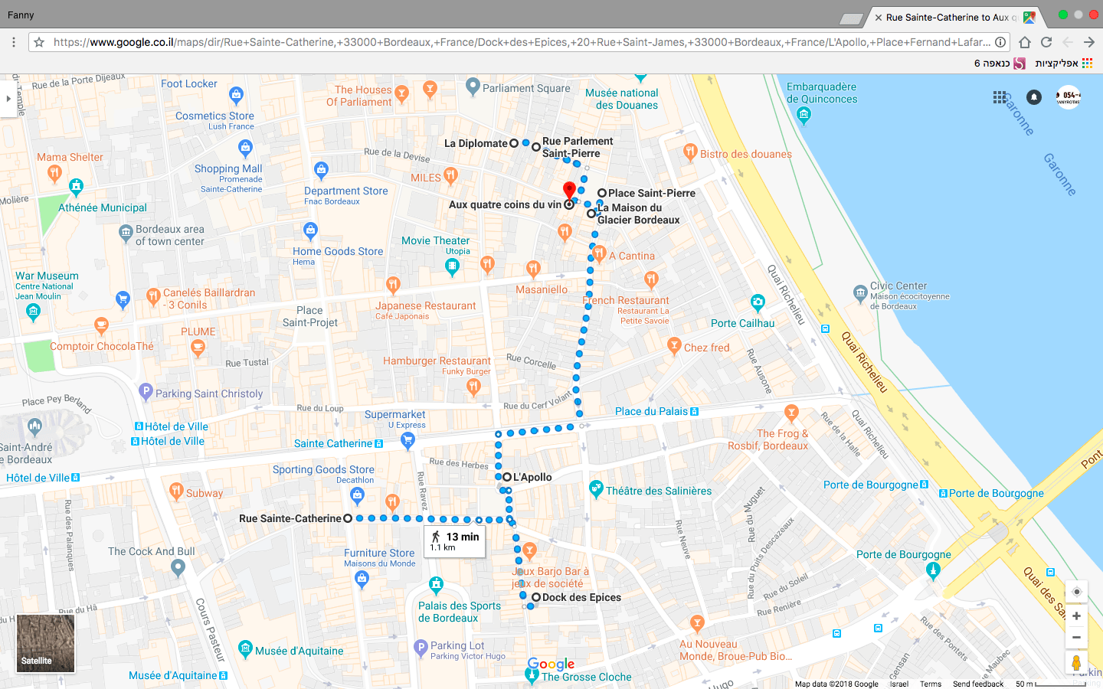The image size is (1103, 689).
Task: Select the Rue Sainte-Catherine start waypoint
Action: pos(348,518)
